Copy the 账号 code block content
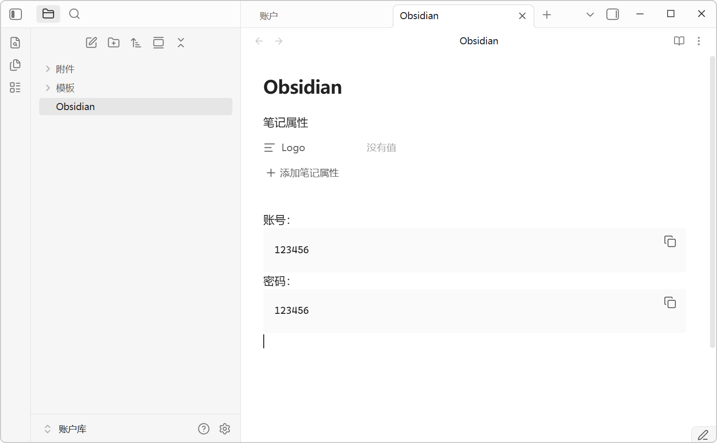Screen dimensions: 717x443 click(x=670, y=242)
